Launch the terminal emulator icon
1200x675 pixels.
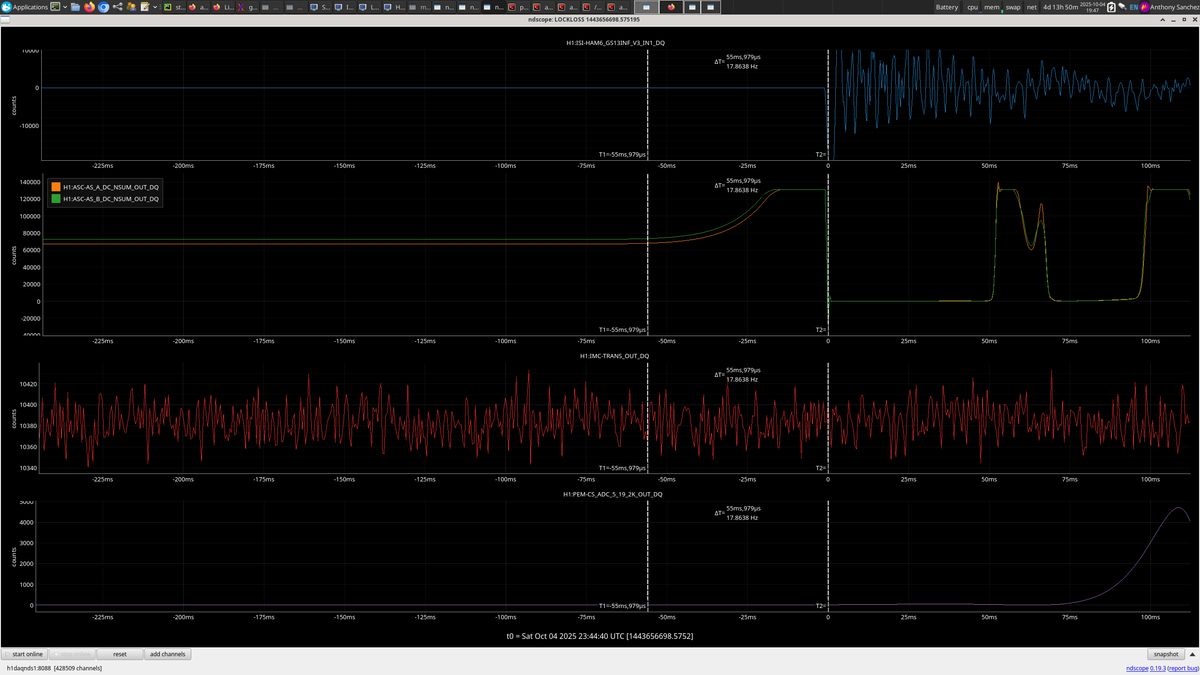pos(55,7)
